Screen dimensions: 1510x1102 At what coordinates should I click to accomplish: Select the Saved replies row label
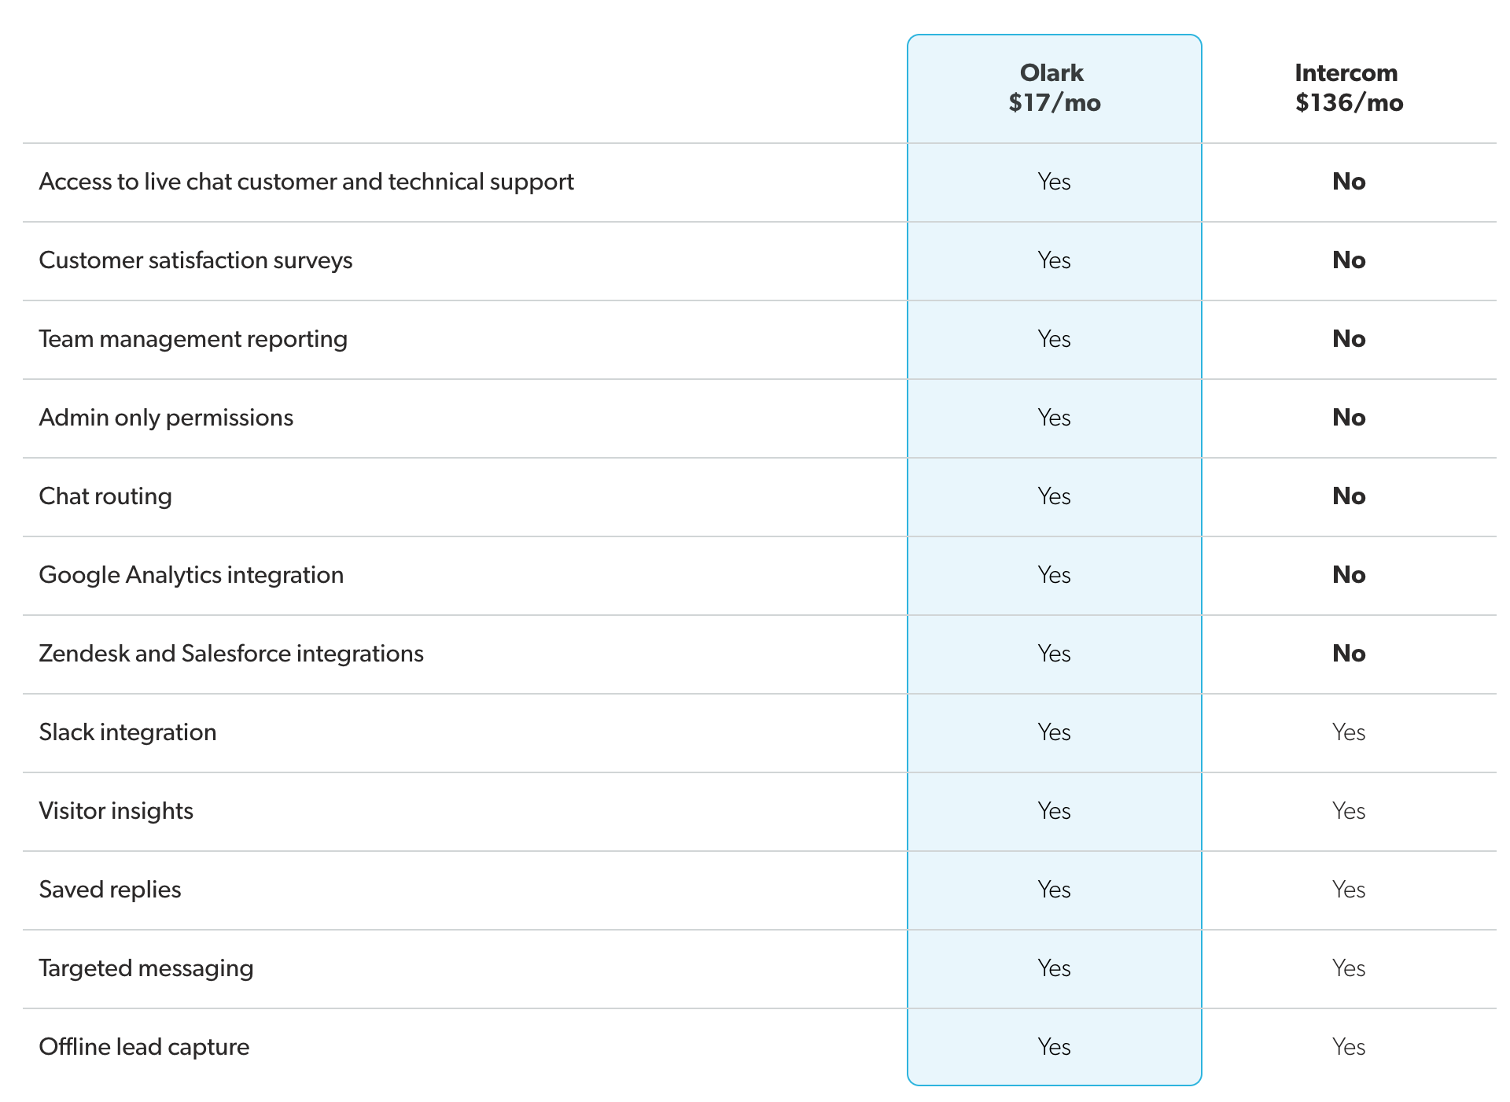pos(110,890)
